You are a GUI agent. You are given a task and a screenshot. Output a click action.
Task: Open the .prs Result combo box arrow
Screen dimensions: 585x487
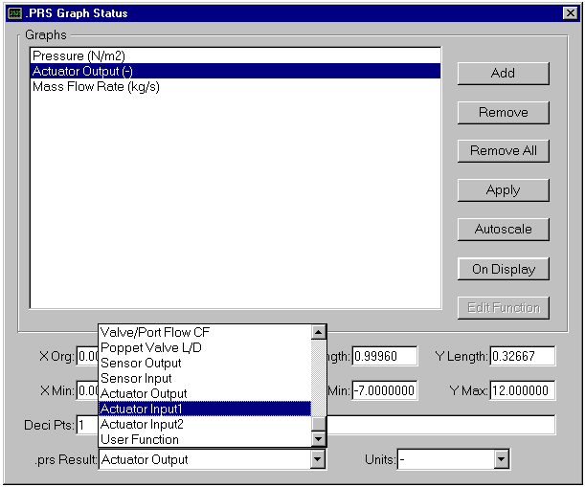coord(317,459)
